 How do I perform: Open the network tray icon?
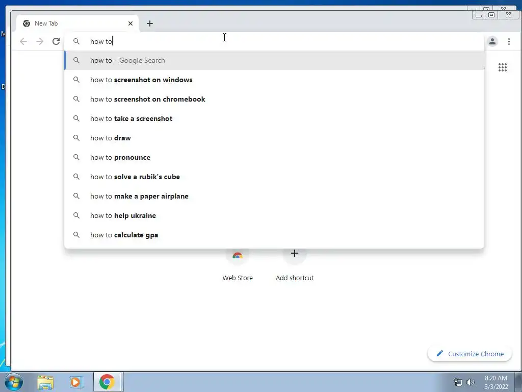pos(458,382)
